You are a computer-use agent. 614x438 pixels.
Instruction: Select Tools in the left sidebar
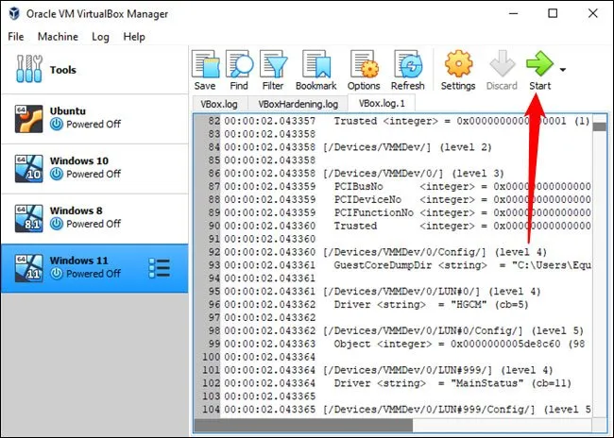94,70
